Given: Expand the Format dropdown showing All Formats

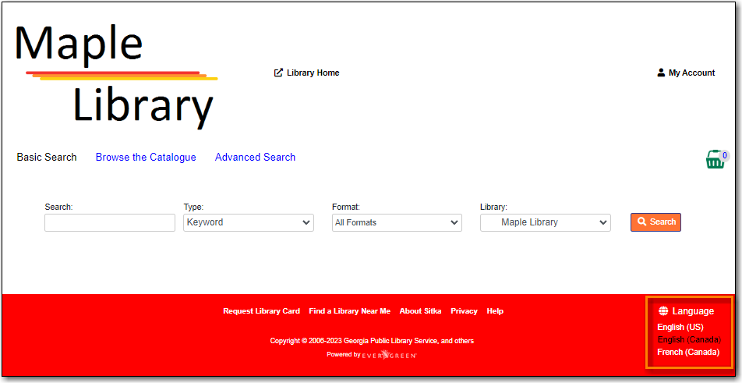Looking at the screenshot, I should tap(396, 223).
